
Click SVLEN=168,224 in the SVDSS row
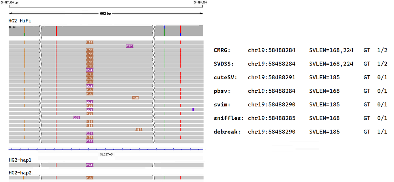[331, 64]
